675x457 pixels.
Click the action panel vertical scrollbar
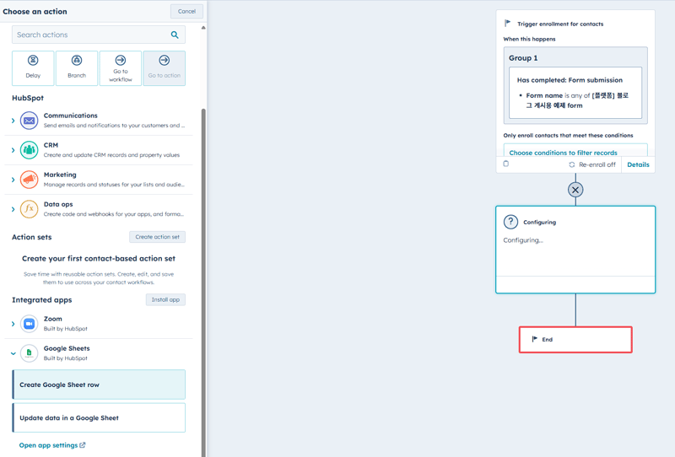[203, 282]
